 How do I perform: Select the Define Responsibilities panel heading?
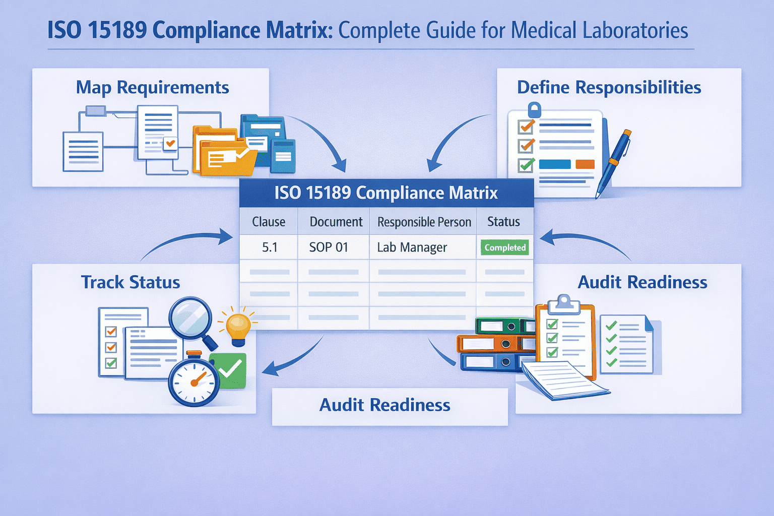point(609,87)
